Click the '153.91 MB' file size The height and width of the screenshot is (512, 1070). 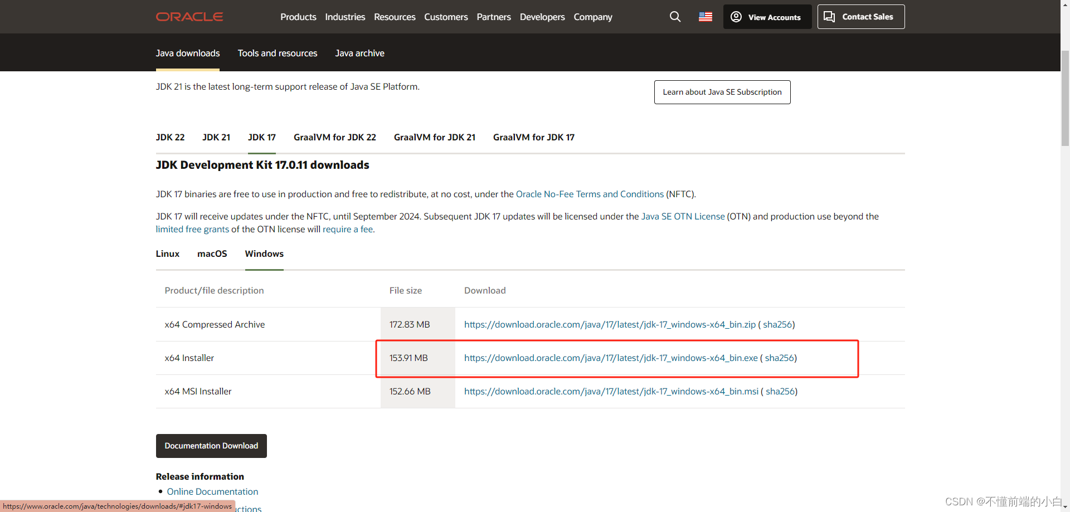click(408, 358)
